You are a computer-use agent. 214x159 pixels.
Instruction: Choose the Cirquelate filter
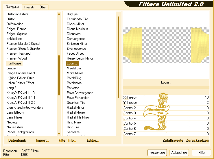click(x=73, y=34)
